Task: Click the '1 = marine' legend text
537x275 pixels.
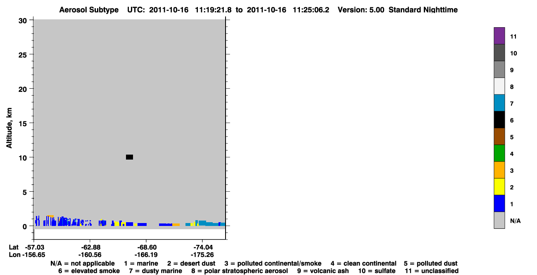Action: pos(141,263)
